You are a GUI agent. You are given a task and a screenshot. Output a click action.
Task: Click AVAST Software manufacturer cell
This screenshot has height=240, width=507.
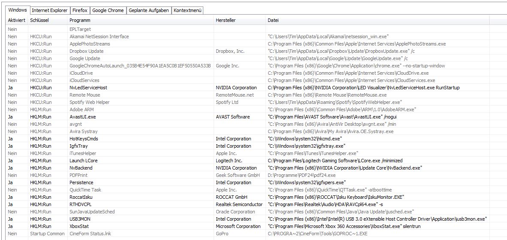[233, 117]
